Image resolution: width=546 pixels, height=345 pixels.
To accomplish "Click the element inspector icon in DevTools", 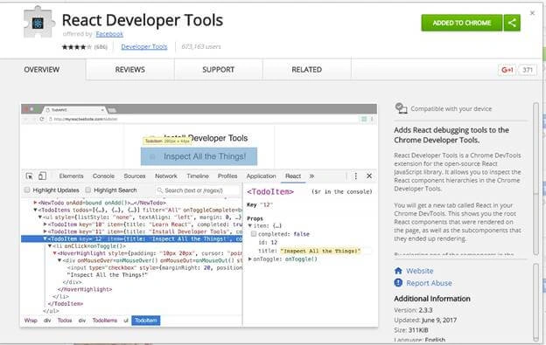I will (x=29, y=176).
